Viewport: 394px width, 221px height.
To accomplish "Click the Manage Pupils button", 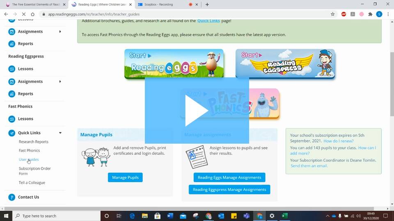I will (x=125, y=177).
